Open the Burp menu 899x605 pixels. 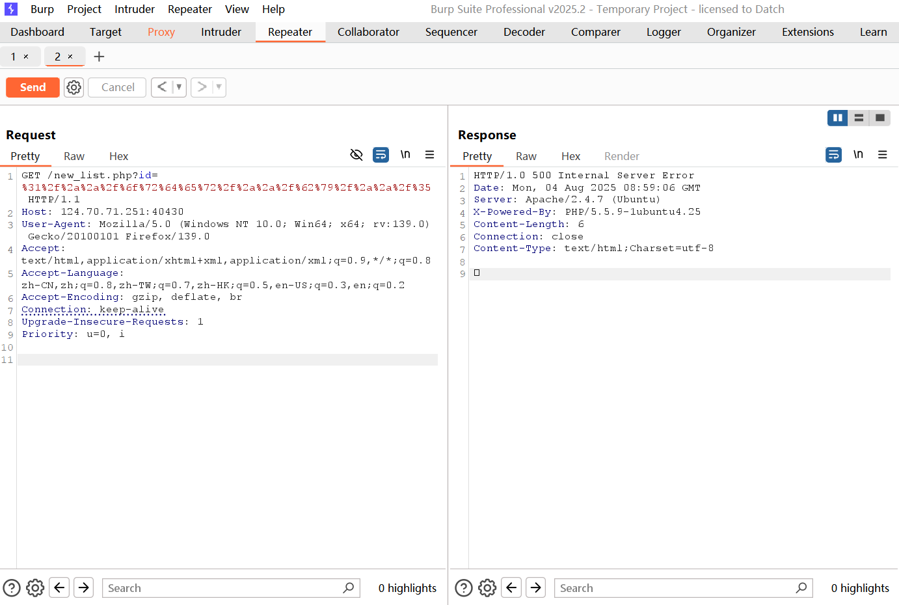42,9
